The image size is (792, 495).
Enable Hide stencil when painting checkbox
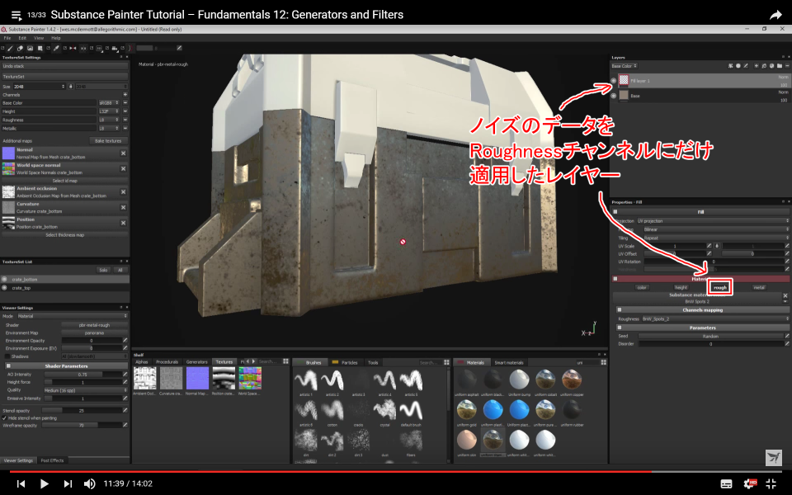5,418
